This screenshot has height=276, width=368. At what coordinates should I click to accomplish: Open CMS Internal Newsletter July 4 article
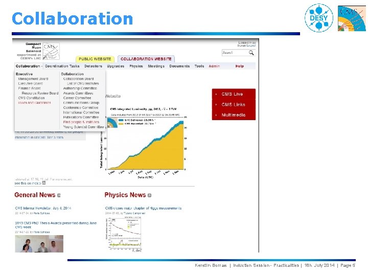(43, 208)
